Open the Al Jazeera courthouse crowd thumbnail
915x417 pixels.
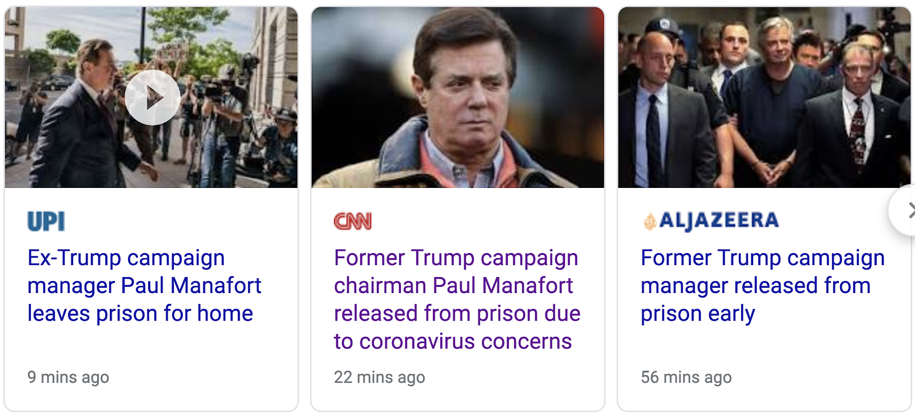(x=764, y=98)
